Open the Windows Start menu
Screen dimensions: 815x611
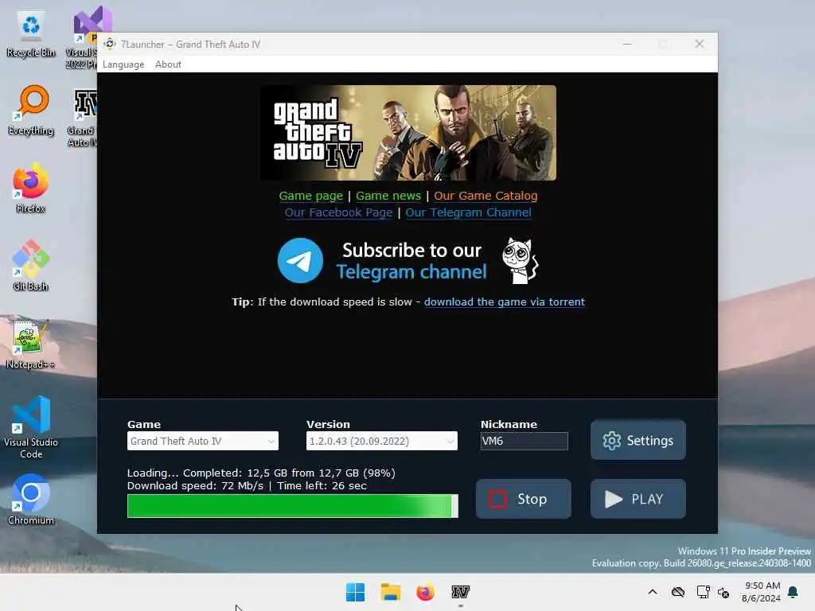[355, 592]
